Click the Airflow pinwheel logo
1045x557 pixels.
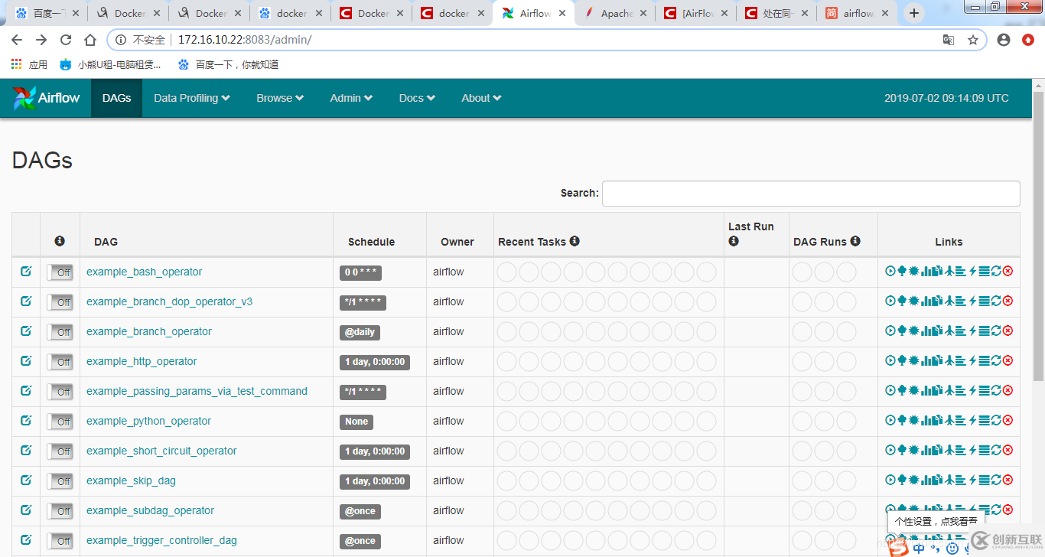coord(24,98)
